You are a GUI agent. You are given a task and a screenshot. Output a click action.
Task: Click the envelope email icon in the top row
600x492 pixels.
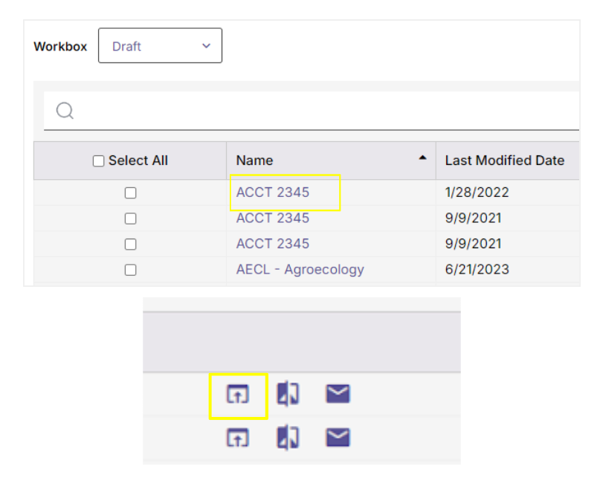pos(338,395)
